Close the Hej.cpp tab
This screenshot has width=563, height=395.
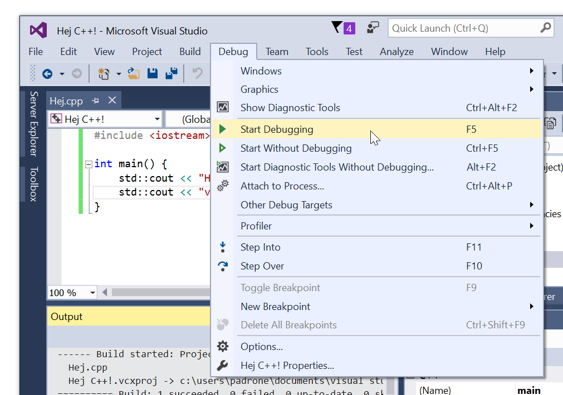coord(112,100)
